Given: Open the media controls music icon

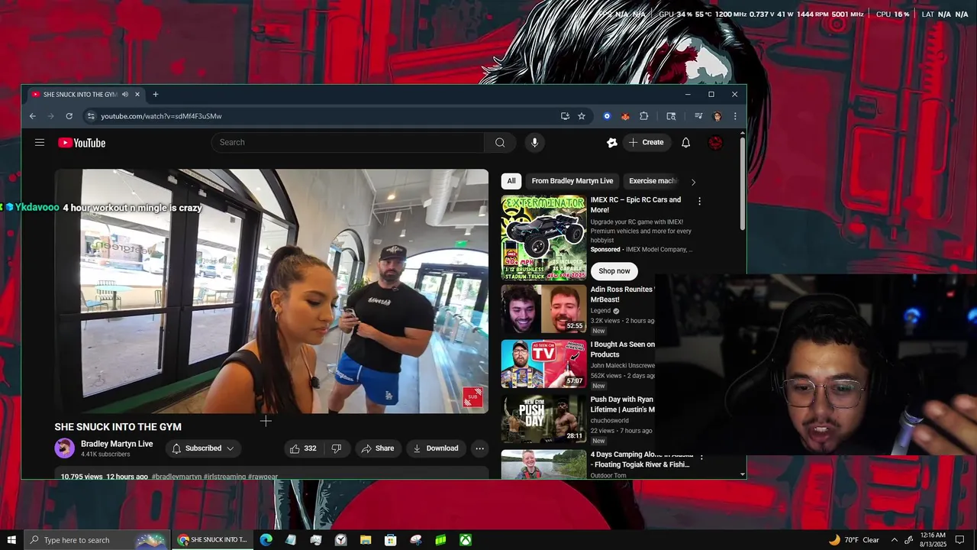Looking at the screenshot, I should click(698, 116).
